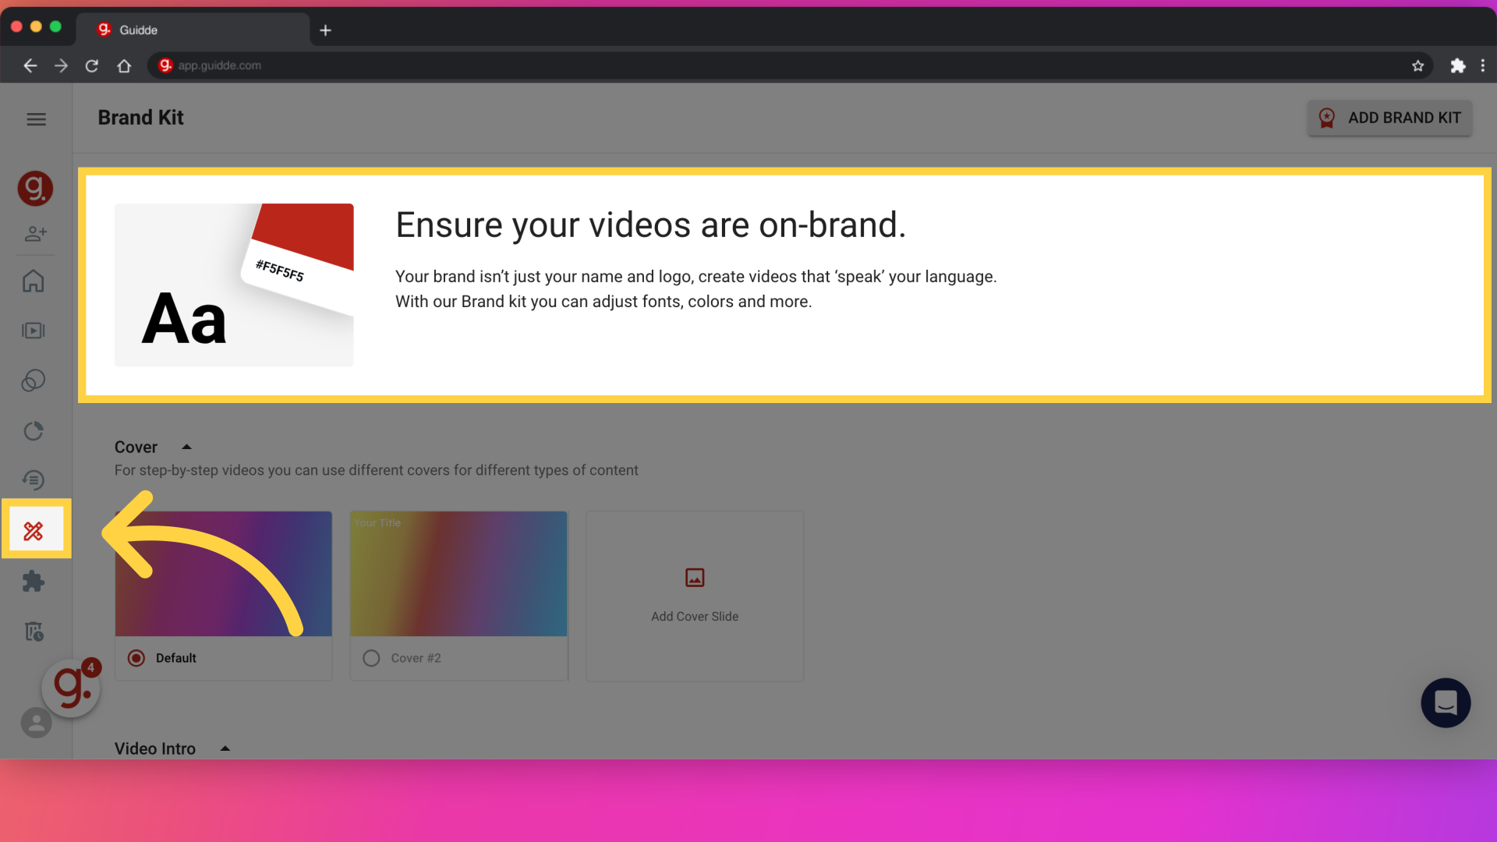
Task: Click the Cover #2 label text
Action: click(x=416, y=658)
